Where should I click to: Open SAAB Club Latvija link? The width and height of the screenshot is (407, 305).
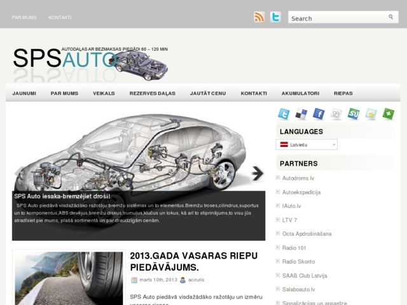pos(305,276)
